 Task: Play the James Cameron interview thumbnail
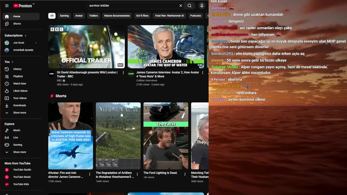click(166, 47)
